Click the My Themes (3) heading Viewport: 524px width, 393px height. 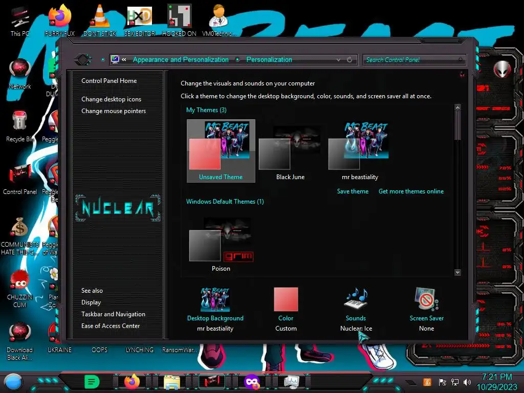click(206, 110)
